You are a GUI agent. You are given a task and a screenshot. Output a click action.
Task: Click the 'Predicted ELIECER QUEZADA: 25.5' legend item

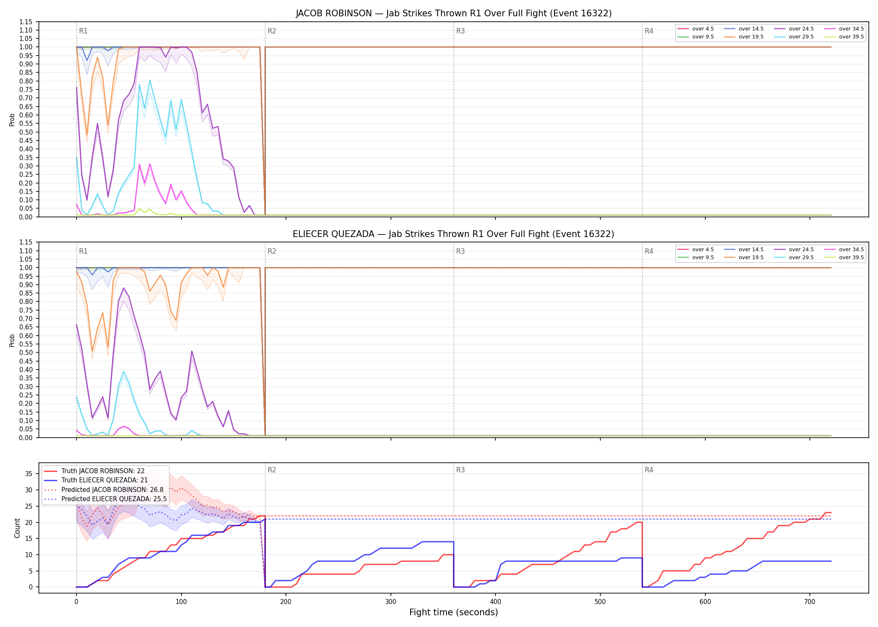[x=105, y=499]
